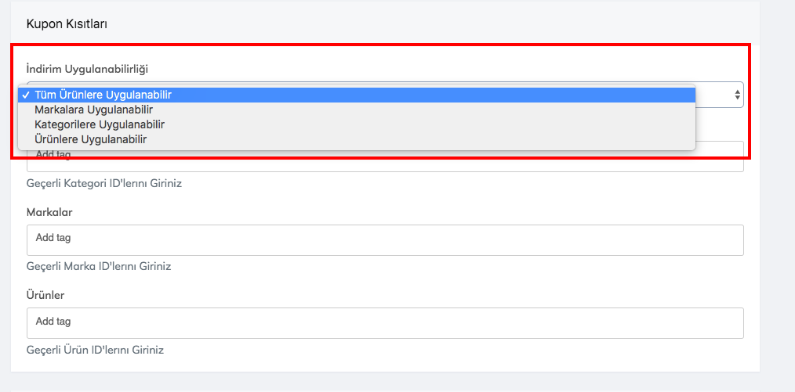Viewport: 795px width, 392px height.
Task: Choose Markalara Uygulanabilir from the list
Action: click(93, 110)
